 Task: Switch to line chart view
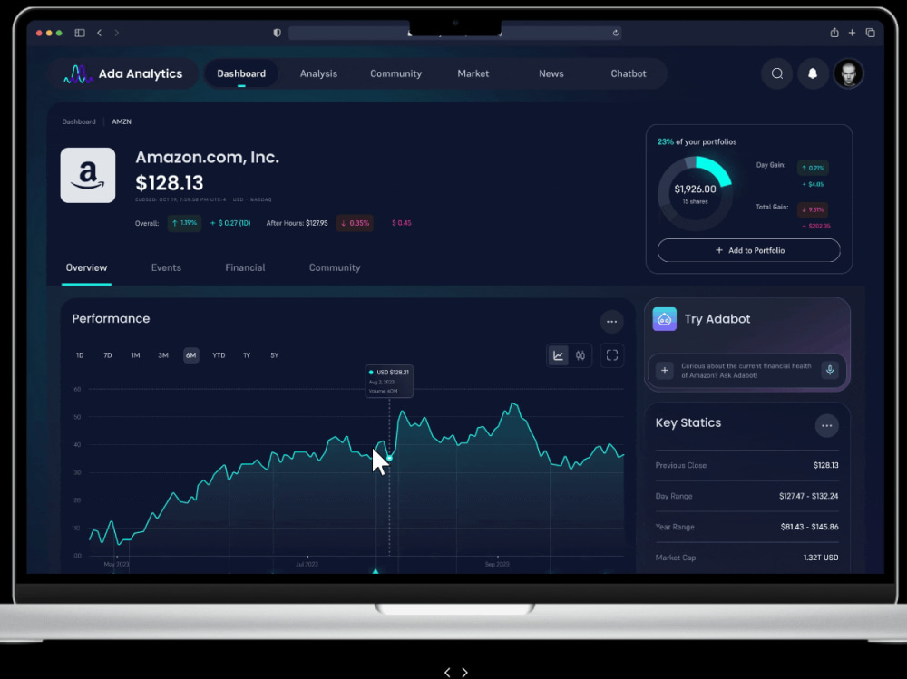click(558, 355)
